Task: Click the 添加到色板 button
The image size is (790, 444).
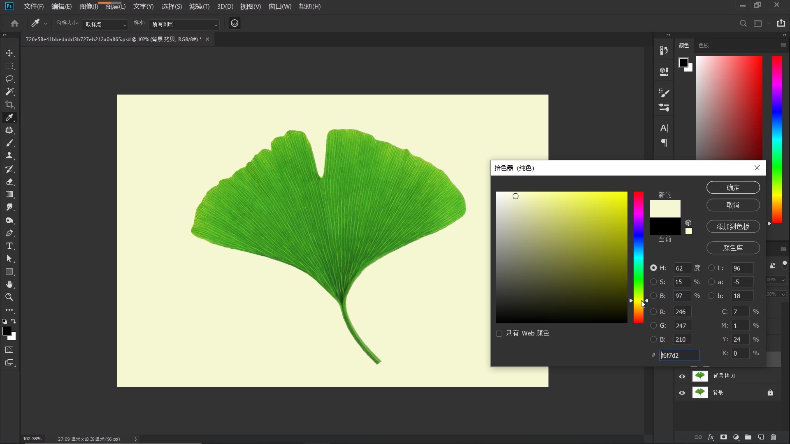Action: tap(733, 227)
